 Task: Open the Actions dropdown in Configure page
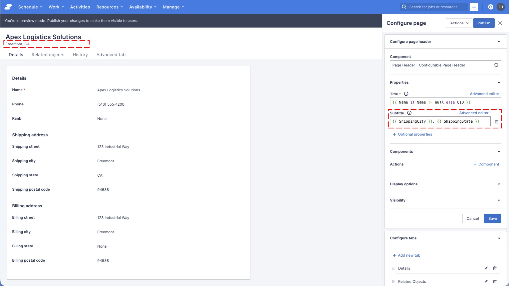[459, 23]
